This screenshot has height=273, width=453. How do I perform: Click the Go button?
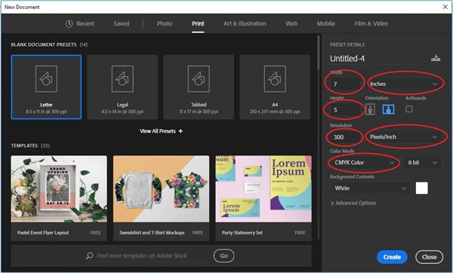[224, 256]
